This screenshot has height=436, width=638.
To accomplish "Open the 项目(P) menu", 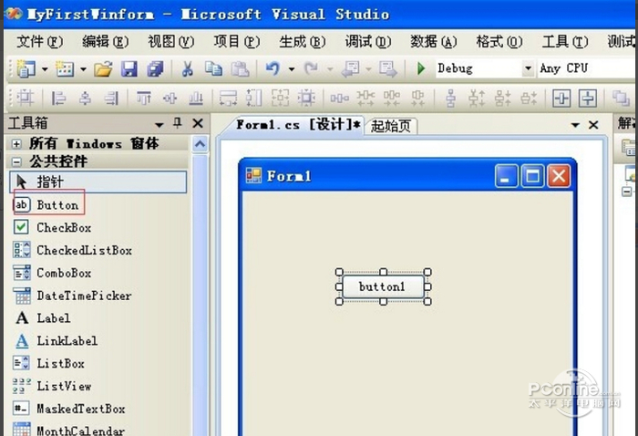I will pos(237,42).
